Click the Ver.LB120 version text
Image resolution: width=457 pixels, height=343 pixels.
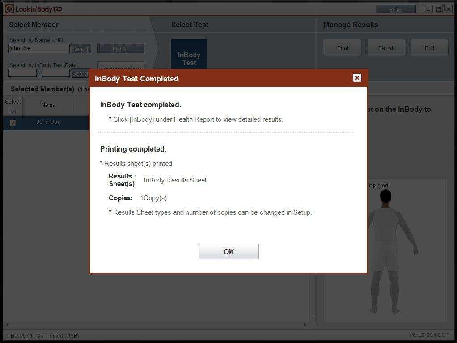click(x=429, y=335)
